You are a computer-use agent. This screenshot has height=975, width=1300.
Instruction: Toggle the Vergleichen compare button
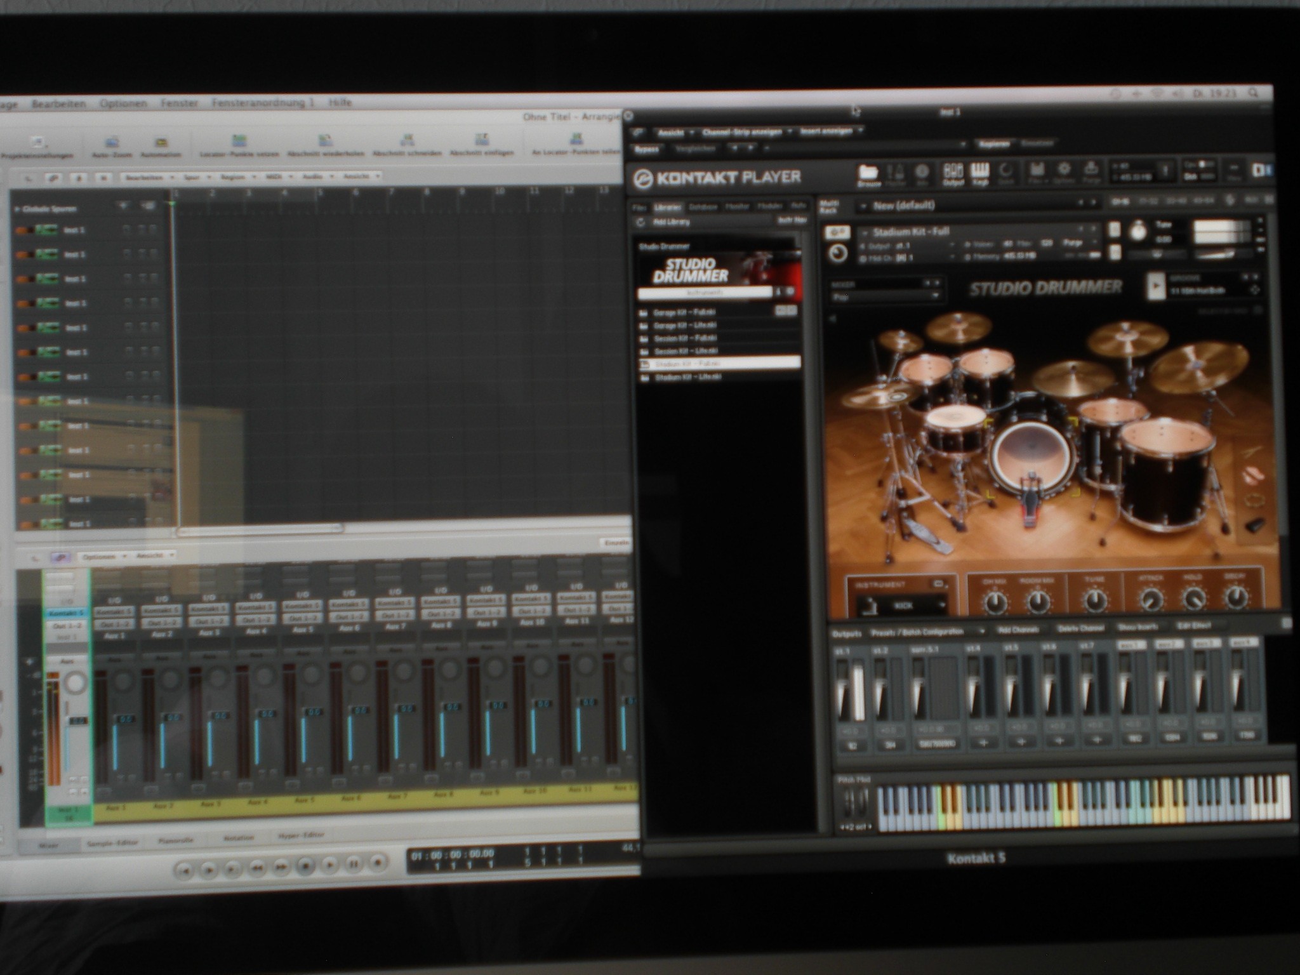[x=694, y=149]
